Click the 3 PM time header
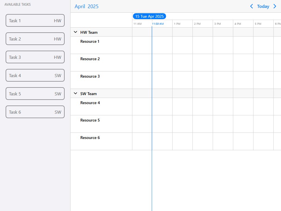Screen dimensions: 281x211 point(217,24)
